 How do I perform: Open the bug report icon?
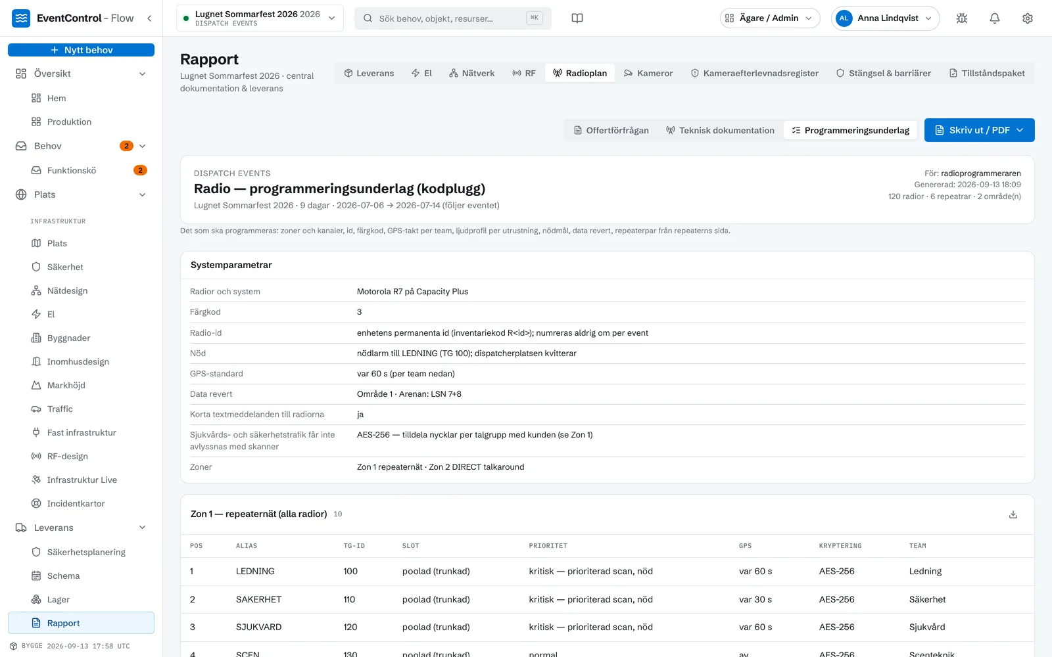tap(962, 18)
